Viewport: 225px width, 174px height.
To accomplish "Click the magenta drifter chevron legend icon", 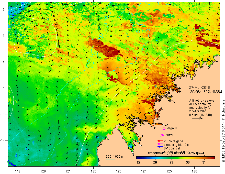I will (x=162, y=135).
